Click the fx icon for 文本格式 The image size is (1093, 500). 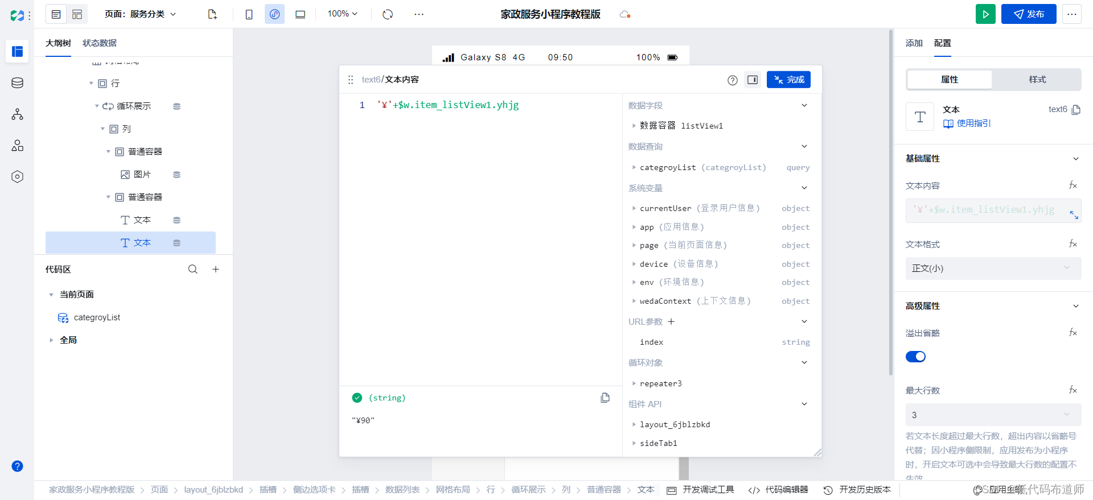pyautogui.click(x=1073, y=244)
